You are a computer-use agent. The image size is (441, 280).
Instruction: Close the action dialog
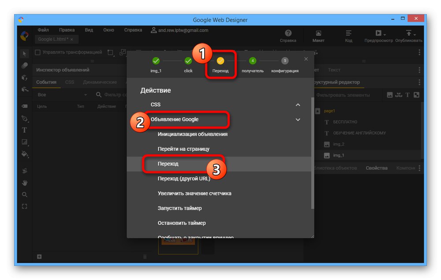pos(306,59)
